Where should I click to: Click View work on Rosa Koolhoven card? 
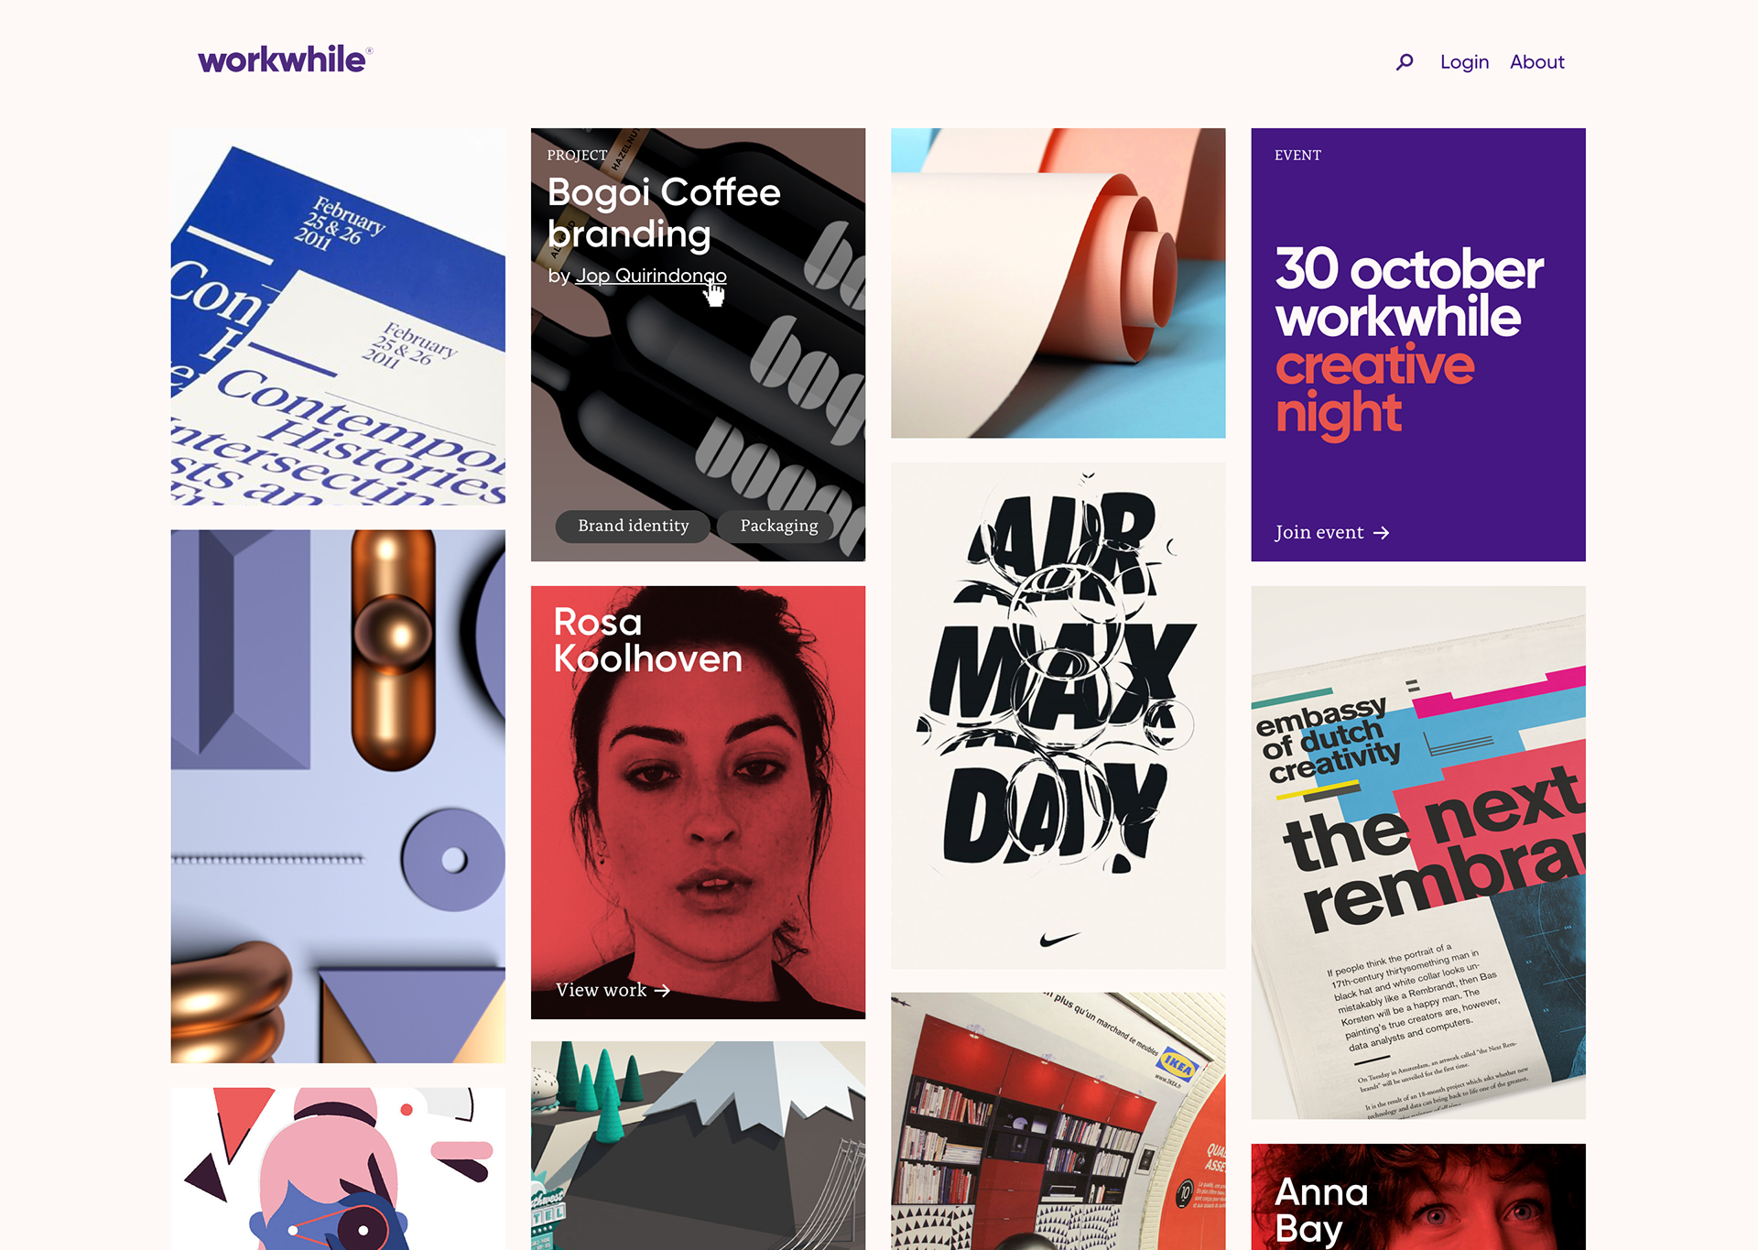(613, 991)
